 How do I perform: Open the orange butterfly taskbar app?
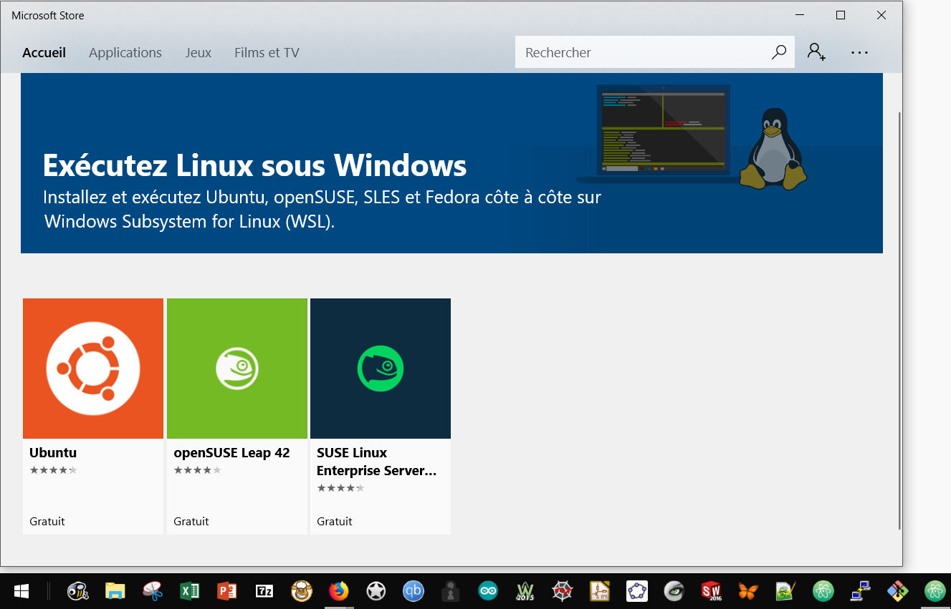(x=748, y=591)
